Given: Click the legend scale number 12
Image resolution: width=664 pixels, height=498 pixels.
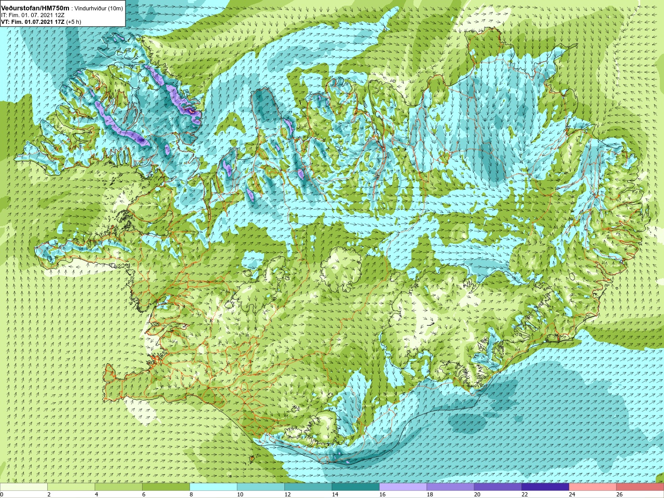Looking at the screenshot, I should (287, 494).
